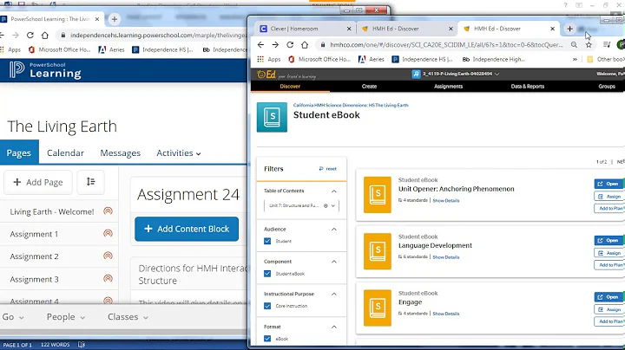The image size is (625, 350).
Task: Close the PowerSchool Learning browser tab
Action: [x=97, y=19]
